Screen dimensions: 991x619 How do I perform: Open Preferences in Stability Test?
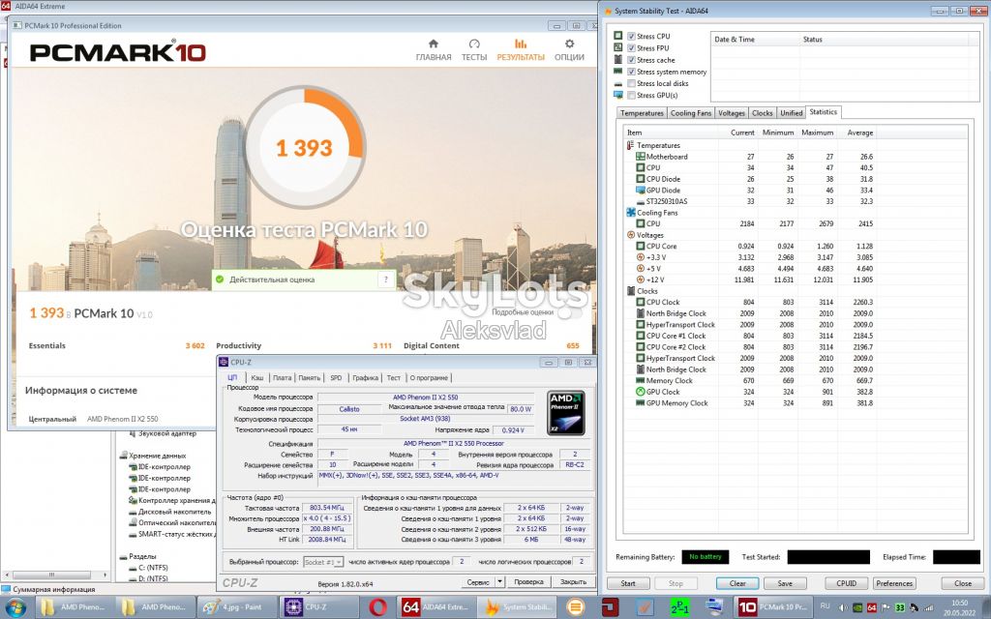(x=894, y=583)
